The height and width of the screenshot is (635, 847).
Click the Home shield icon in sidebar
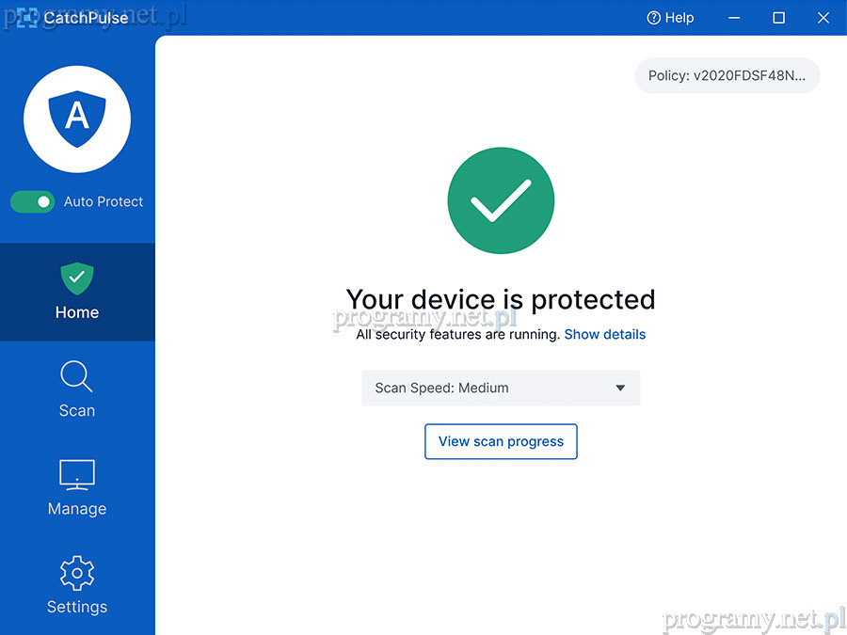[x=77, y=278]
